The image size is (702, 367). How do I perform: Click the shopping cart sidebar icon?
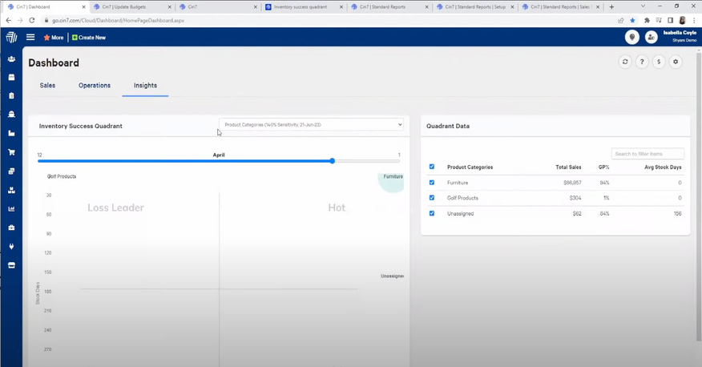coord(11,152)
